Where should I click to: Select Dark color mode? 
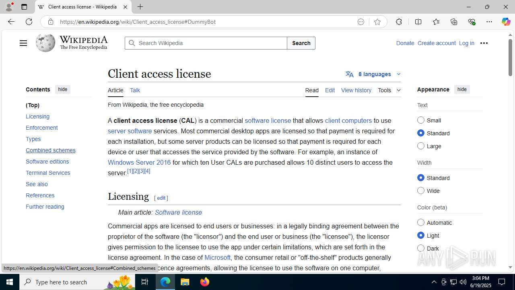pyautogui.click(x=421, y=248)
